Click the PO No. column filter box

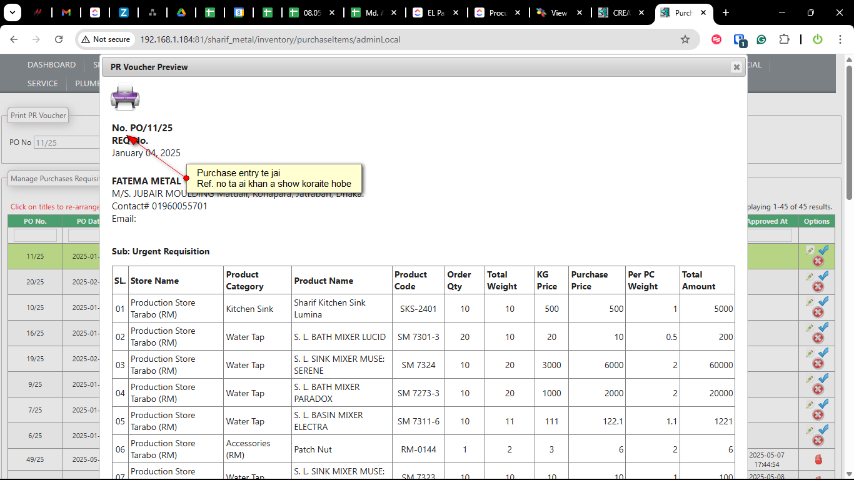click(x=35, y=236)
